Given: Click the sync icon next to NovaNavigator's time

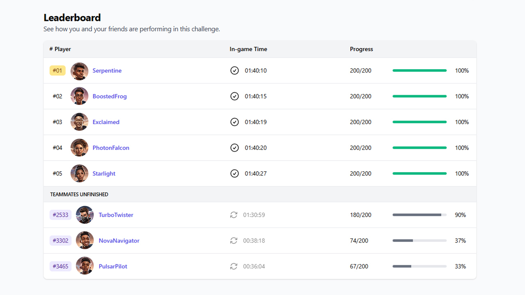Looking at the screenshot, I should (x=234, y=241).
